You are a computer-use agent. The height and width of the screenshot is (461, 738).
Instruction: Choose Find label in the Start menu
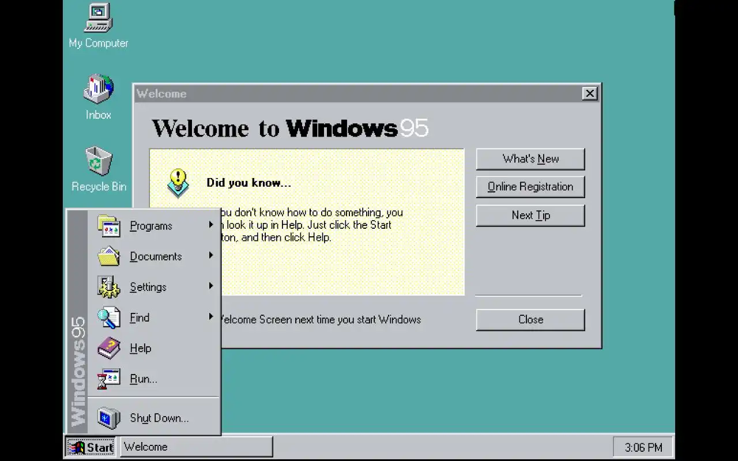tap(140, 318)
